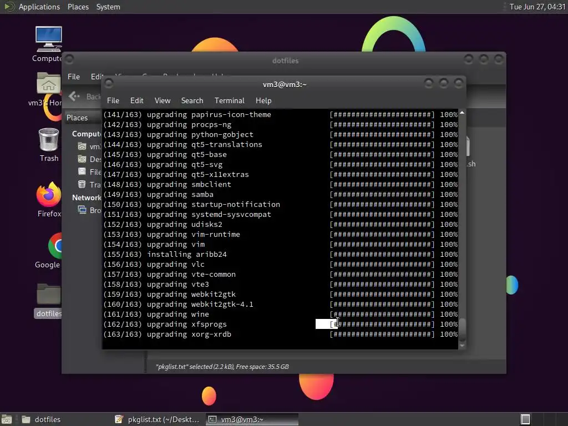Launch Google Chrome desktop icon
Viewport: 568px width, 426px height.
click(54, 246)
